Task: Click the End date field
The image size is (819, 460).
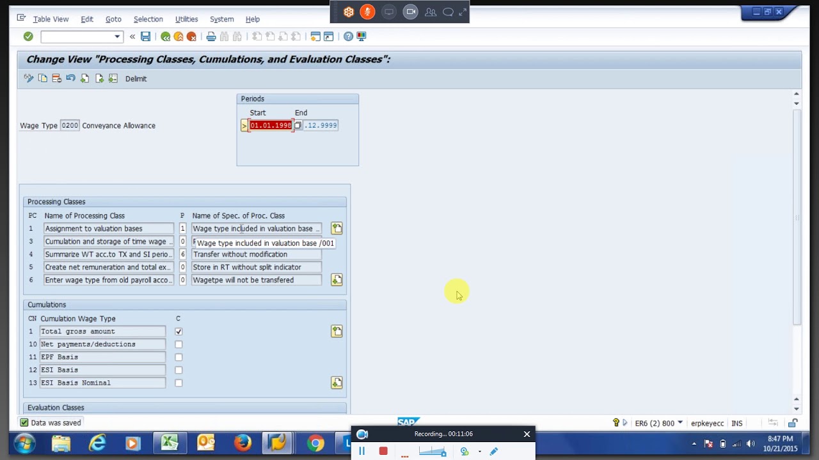Action: point(320,125)
